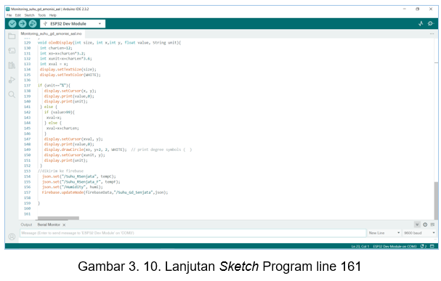Open the File menu
Image resolution: width=441 pixels, height=281 pixels.
click(9, 15)
